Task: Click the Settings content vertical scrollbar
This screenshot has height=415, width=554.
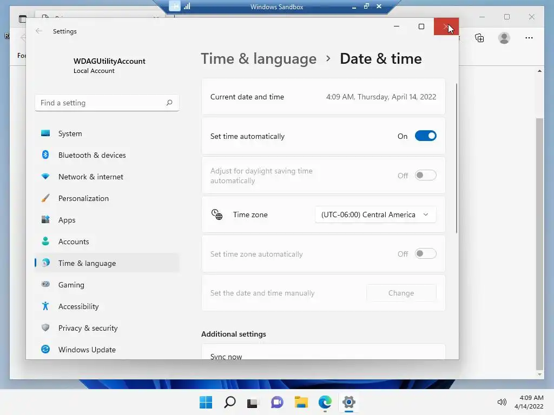Action: (x=456, y=158)
